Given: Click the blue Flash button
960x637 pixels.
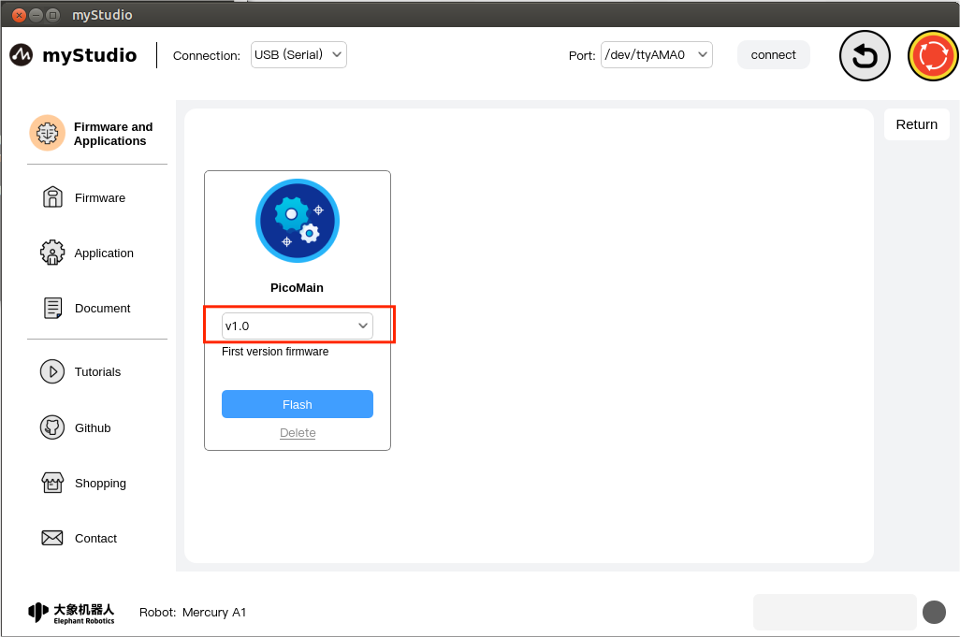Looking at the screenshot, I should [x=298, y=404].
